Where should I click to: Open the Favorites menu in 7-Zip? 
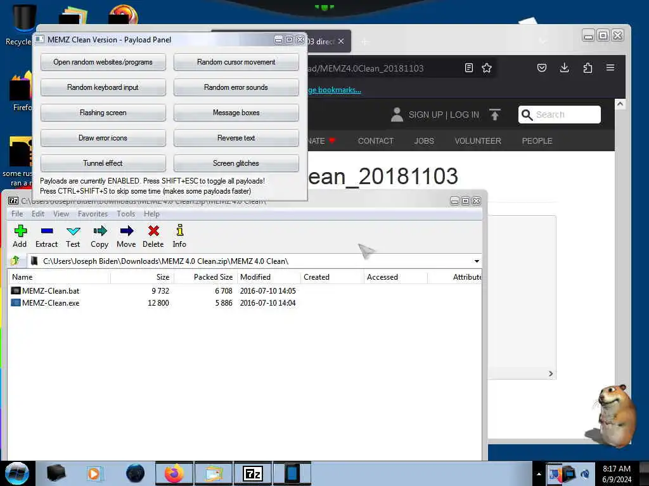93,214
